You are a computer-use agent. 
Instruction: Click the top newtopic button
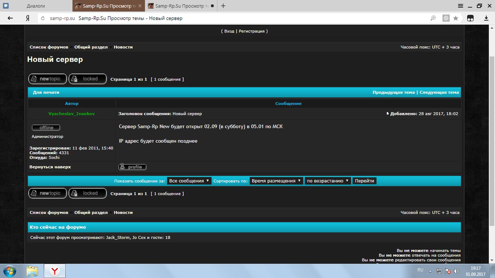point(48,79)
